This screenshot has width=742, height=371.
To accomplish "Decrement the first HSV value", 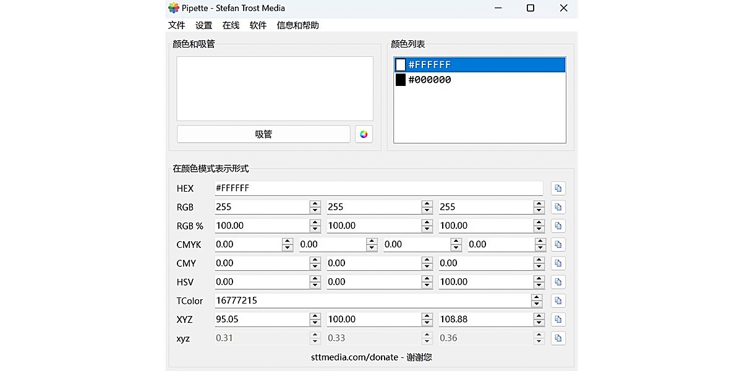I will (x=315, y=284).
